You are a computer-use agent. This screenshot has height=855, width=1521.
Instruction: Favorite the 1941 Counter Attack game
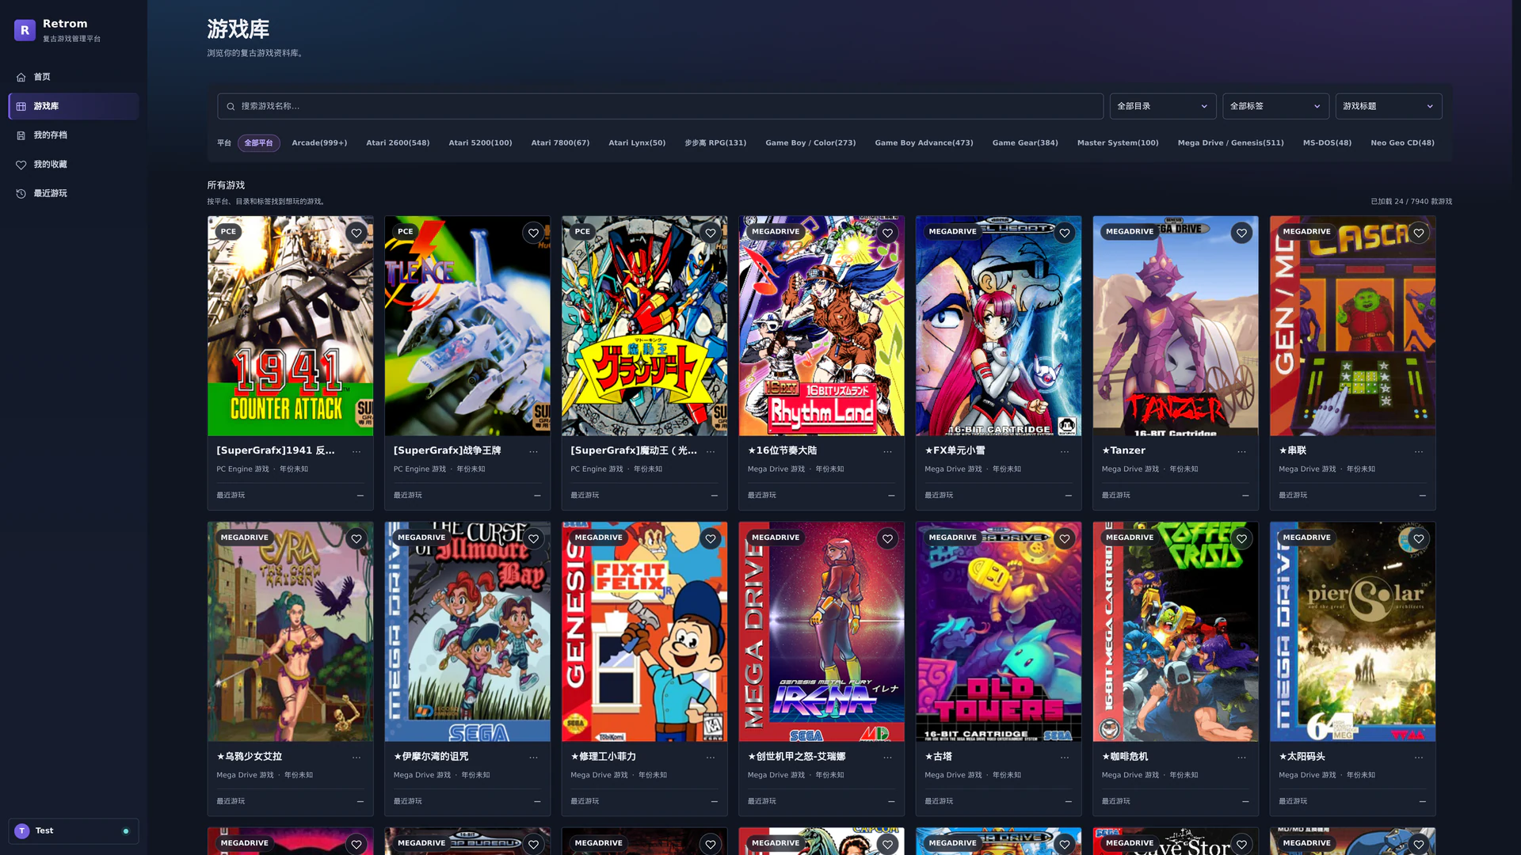pyautogui.click(x=356, y=233)
